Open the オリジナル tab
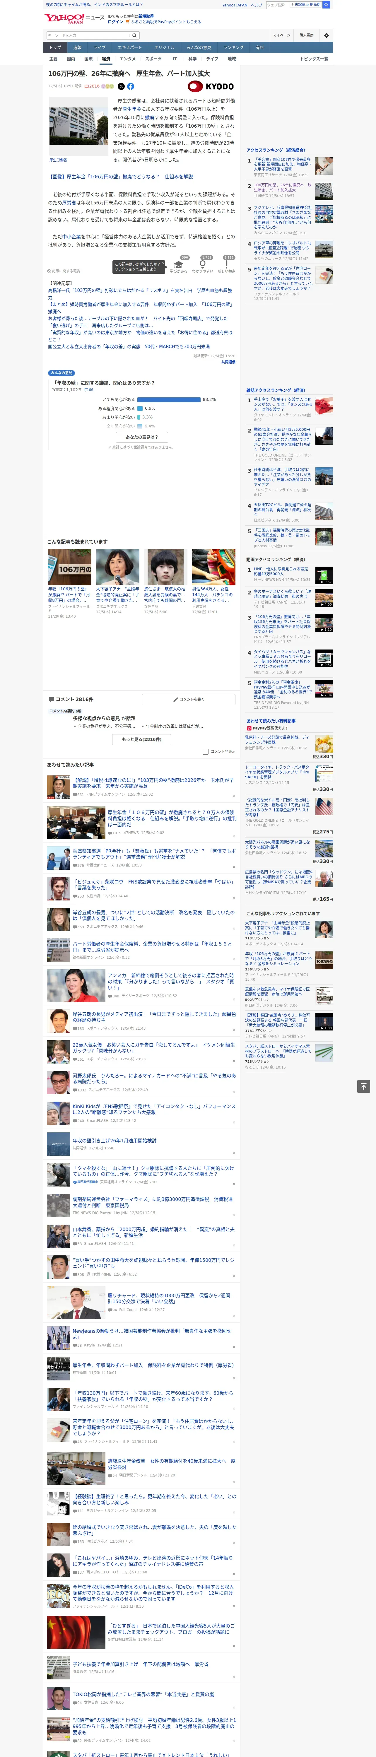 165,47
